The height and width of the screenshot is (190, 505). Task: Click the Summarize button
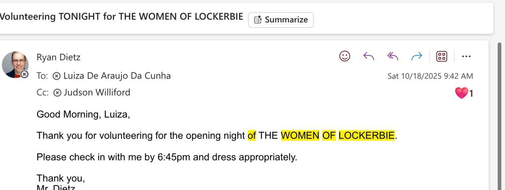click(281, 20)
